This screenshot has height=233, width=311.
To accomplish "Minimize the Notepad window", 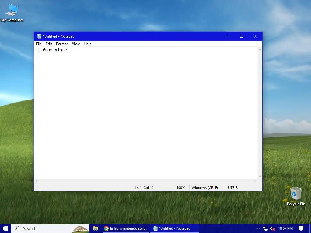I will pyautogui.click(x=228, y=36).
